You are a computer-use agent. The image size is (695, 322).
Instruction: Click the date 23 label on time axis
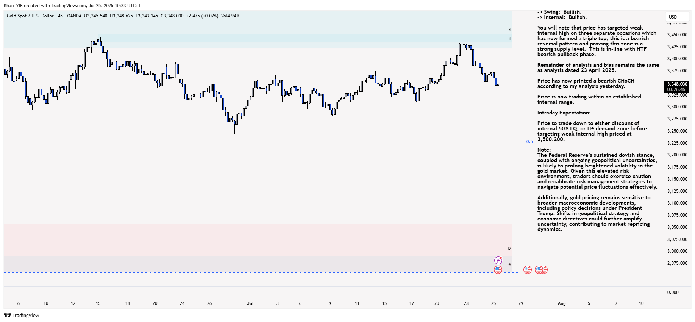tap(466, 303)
